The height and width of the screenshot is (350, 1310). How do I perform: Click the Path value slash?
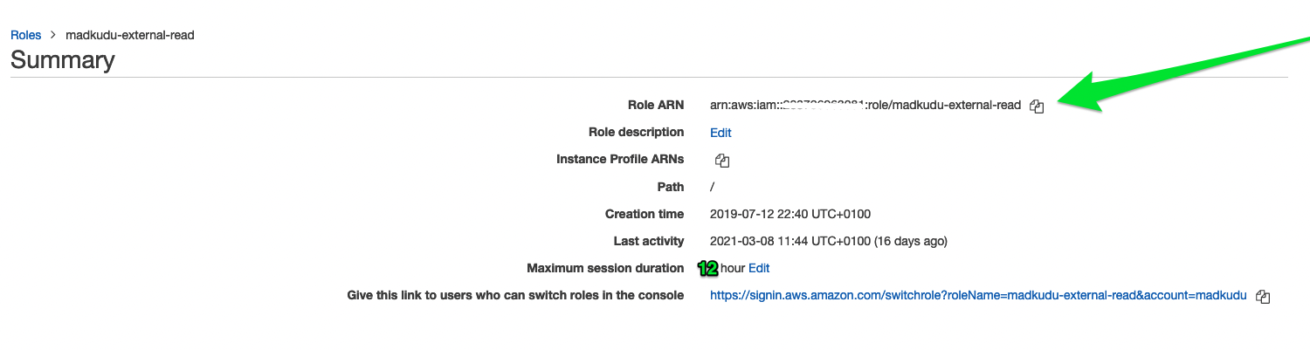(x=713, y=187)
